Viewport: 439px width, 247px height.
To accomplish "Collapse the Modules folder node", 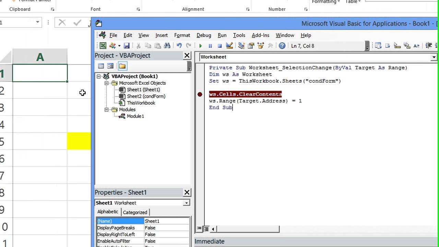I will pyautogui.click(x=106, y=110).
